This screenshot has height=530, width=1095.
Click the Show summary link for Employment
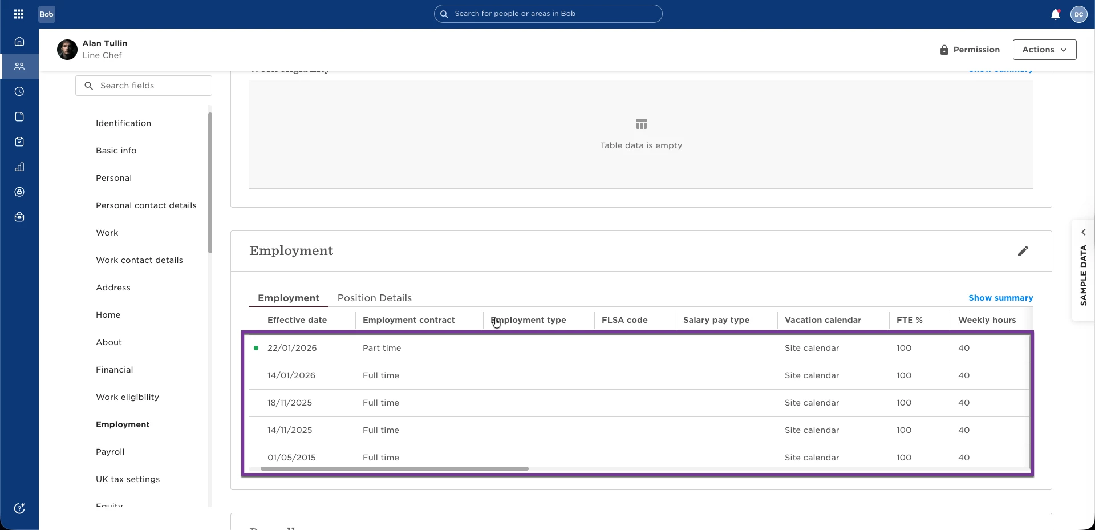1000,298
